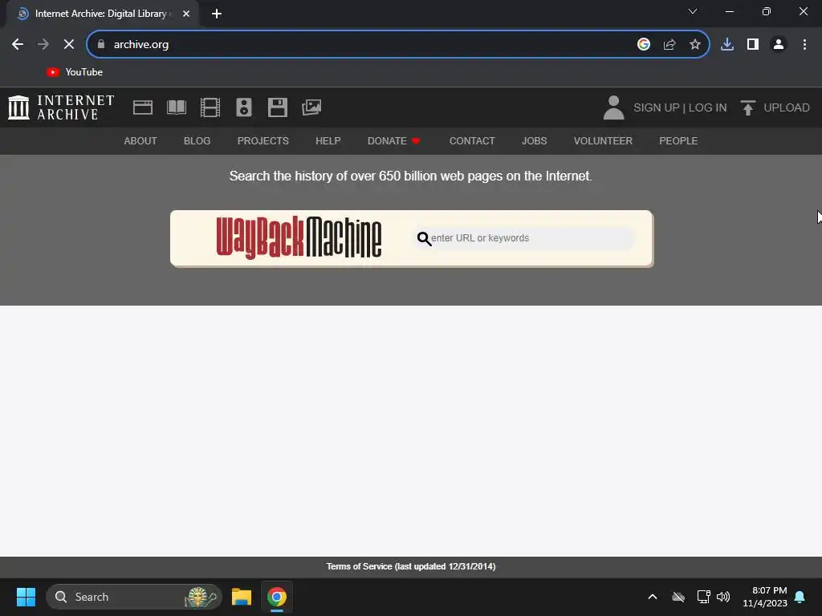The width and height of the screenshot is (822, 616).
Task: Open the DONATE menu item
Action: click(x=393, y=141)
